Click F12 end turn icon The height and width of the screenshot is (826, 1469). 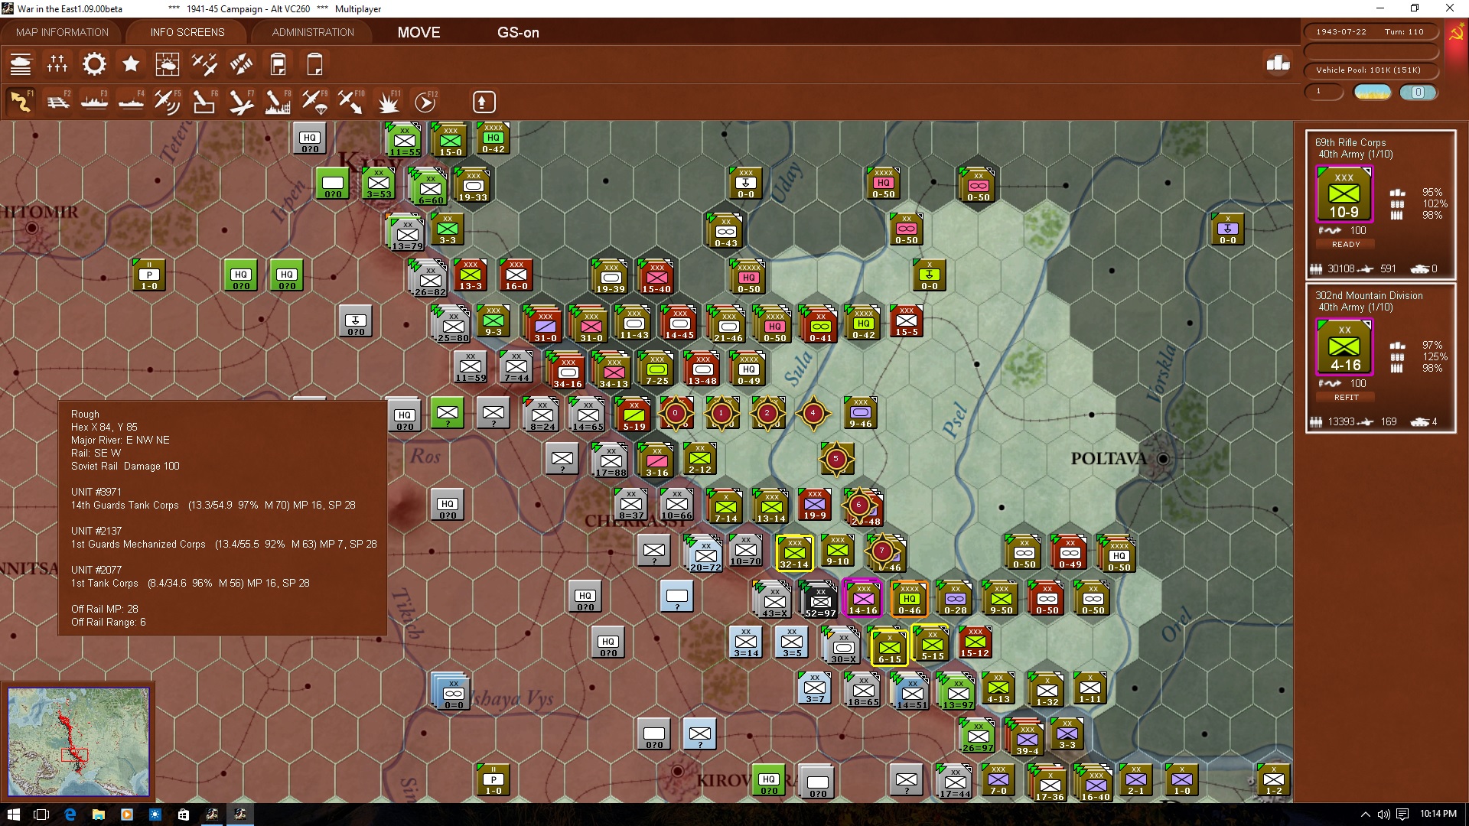(x=425, y=102)
